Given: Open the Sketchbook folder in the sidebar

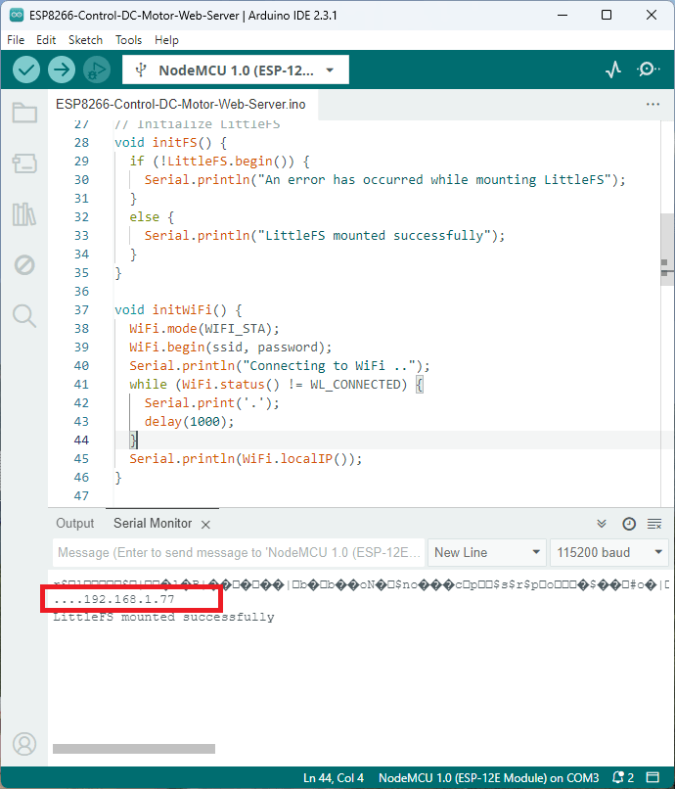Looking at the screenshot, I should [x=24, y=113].
